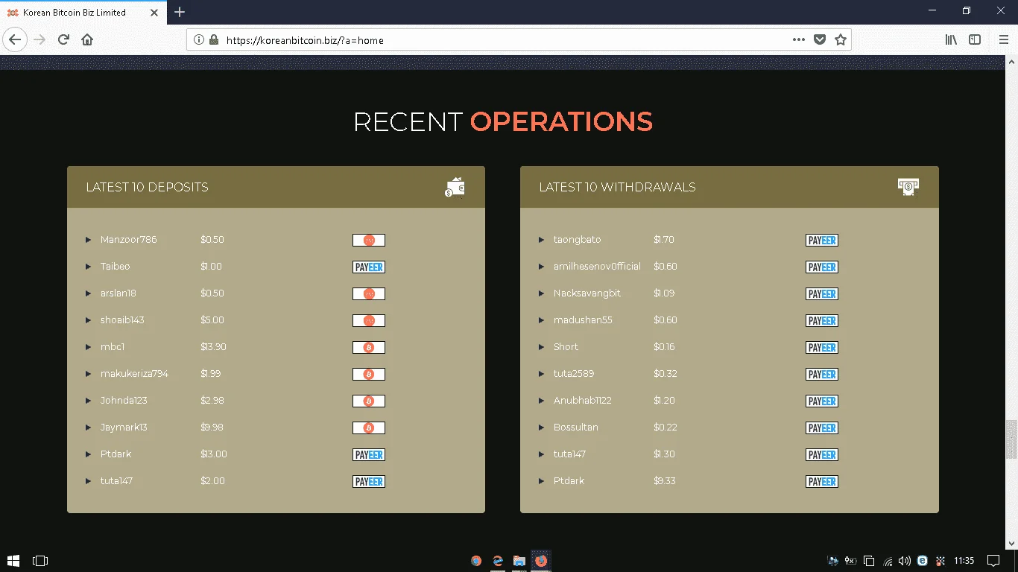Open the volume control in system tray

click(905, 561)
